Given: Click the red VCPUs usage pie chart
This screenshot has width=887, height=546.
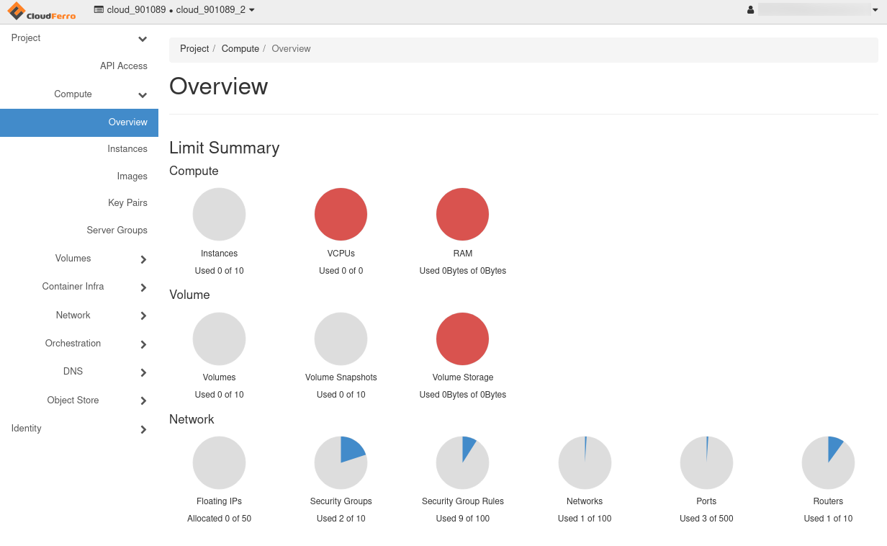Looking at the screenshot, I should (x=341, y=215).
